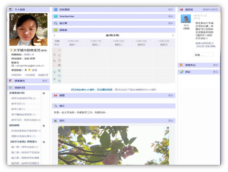Image resolution: width=228 pixels, height=172 pixels.
Task: Open 第二章:线性时不变系统 entry
Action: tap(25, 152)
